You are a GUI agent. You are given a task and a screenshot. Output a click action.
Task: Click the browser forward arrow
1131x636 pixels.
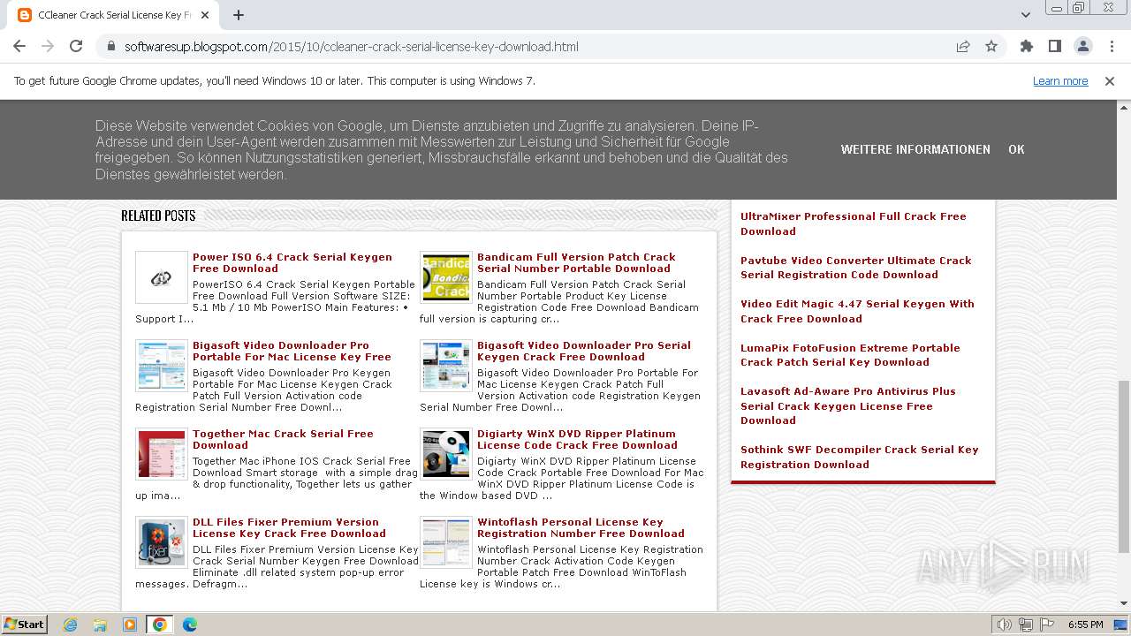[x=48, y=46]
